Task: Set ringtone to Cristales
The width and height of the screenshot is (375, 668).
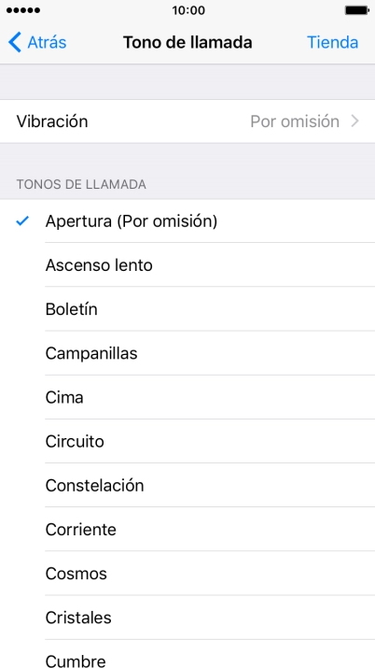Action: pyautogui.click(x=187, y=618)
